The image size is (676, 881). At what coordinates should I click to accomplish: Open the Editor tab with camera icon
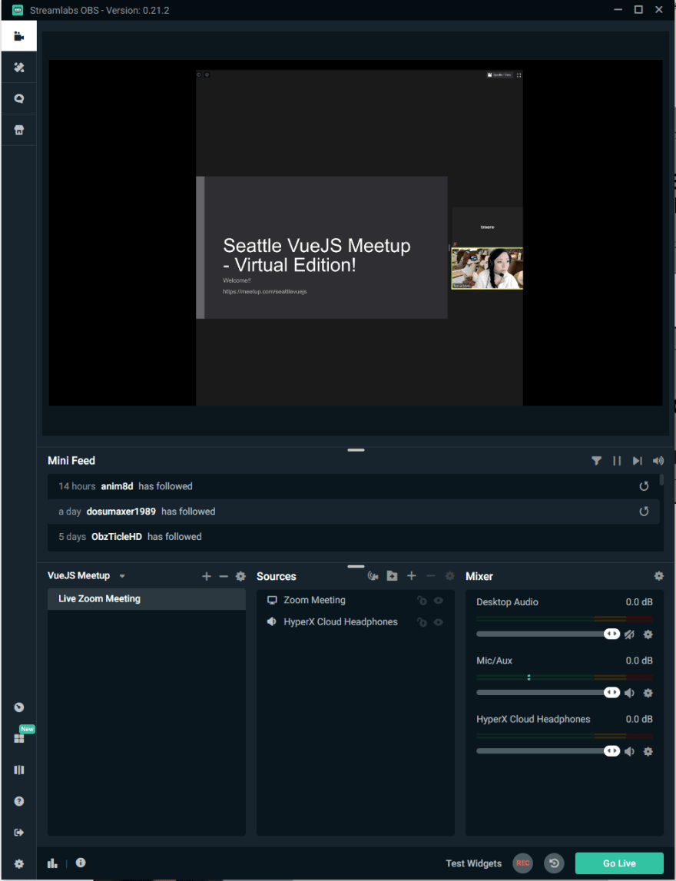point(19,36)
